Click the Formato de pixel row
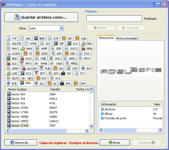The width and height of the screenshot is (169, 150). (x=131, y=118)
